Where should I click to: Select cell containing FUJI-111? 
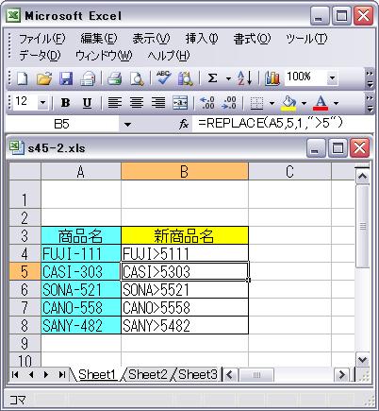[81, 253]
